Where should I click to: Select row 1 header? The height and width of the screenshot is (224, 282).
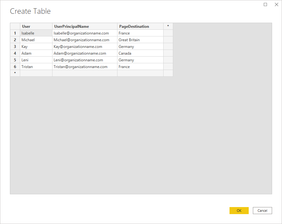tap(15, 33)
